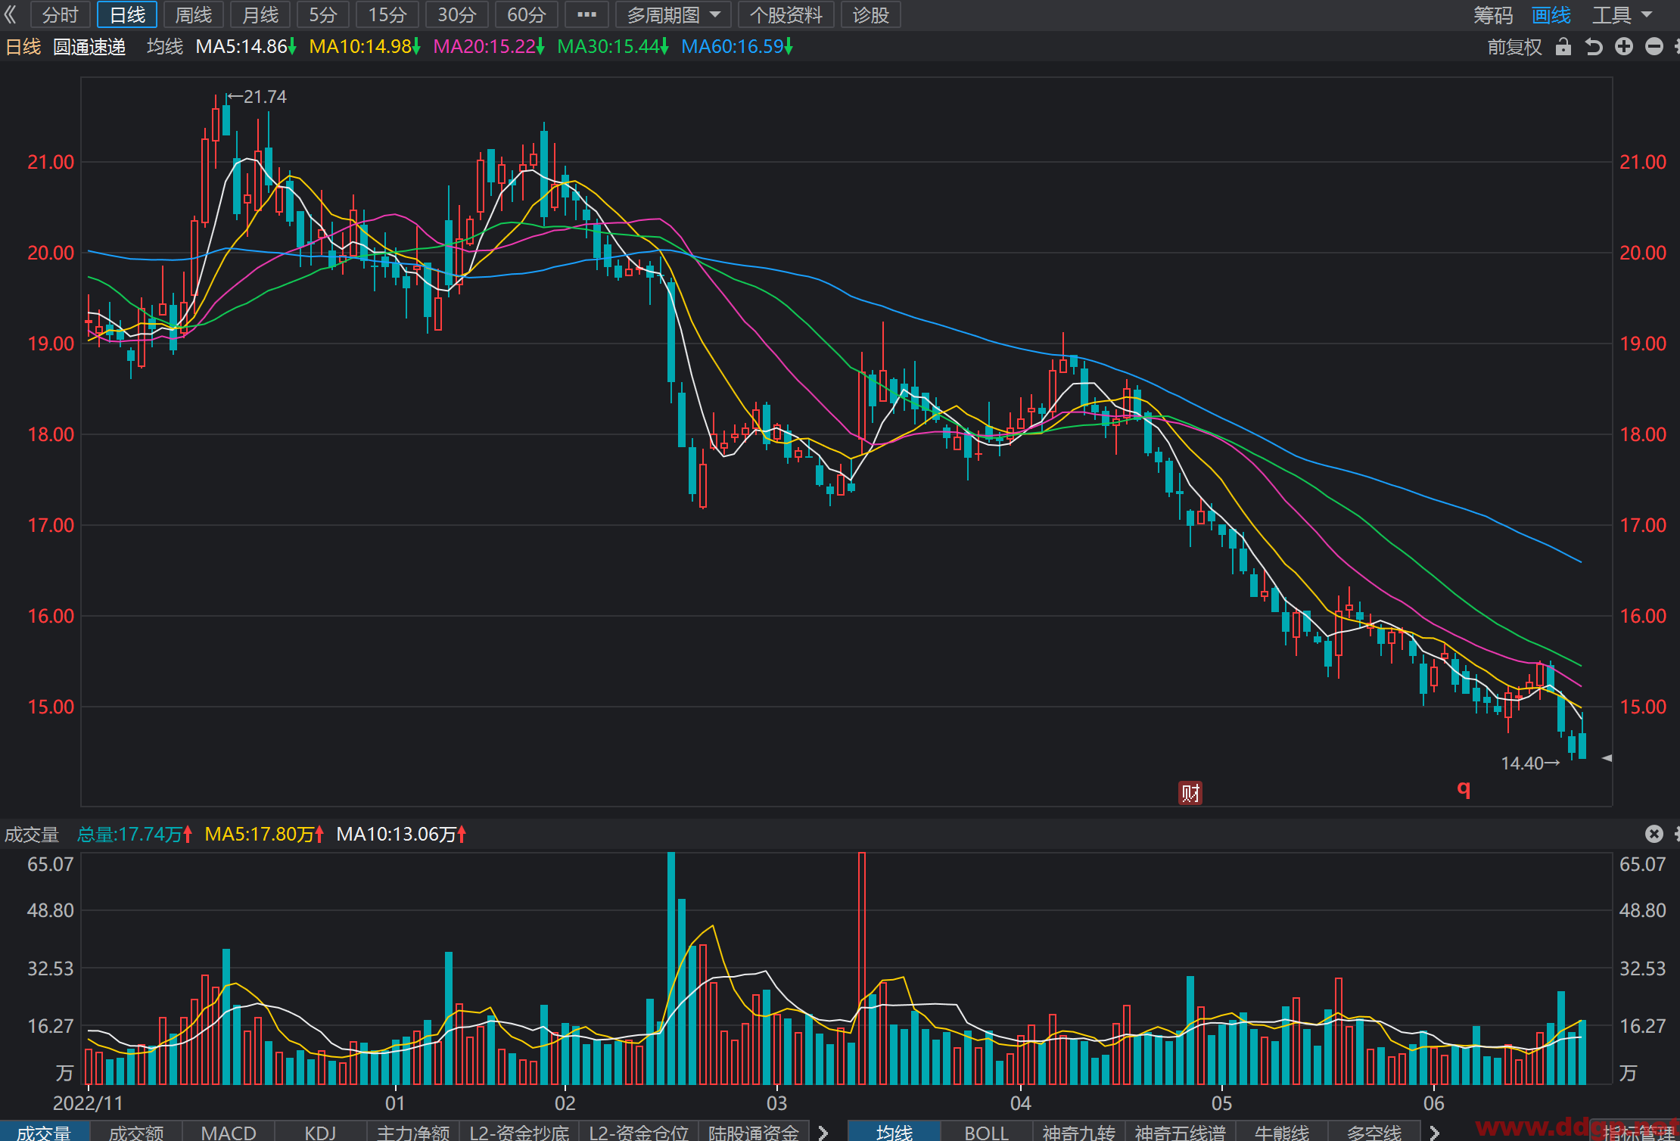Click the magenta MA20:15.22 indicator value
1680x1141 pixels.
(x=489, y=47)
